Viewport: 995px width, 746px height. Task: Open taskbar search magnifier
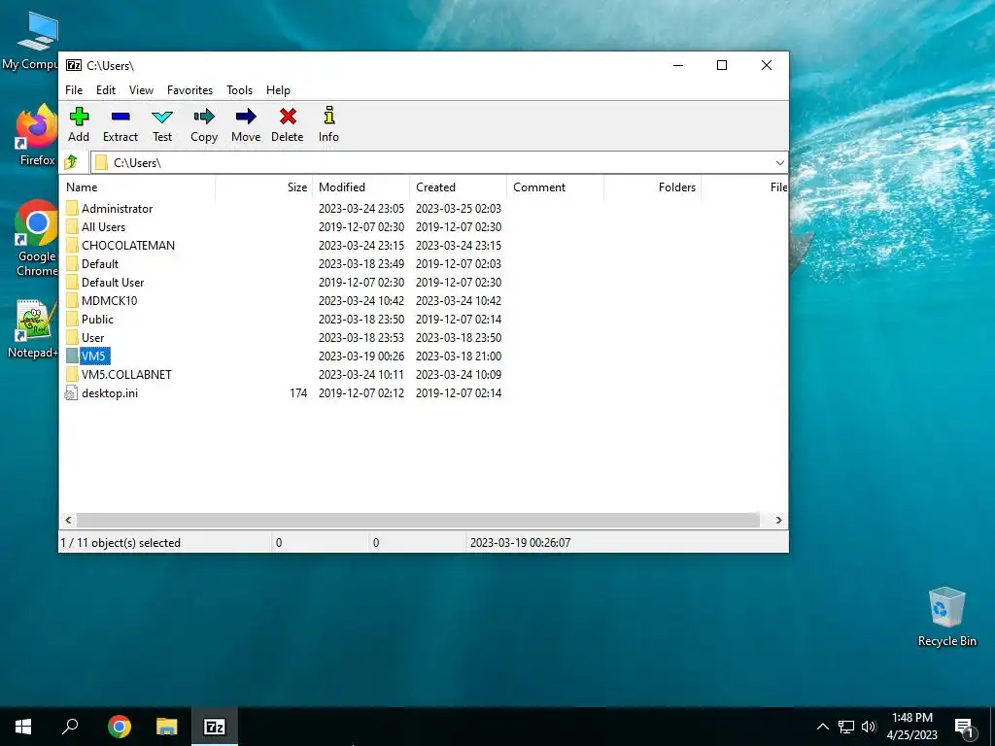(70, 726)
